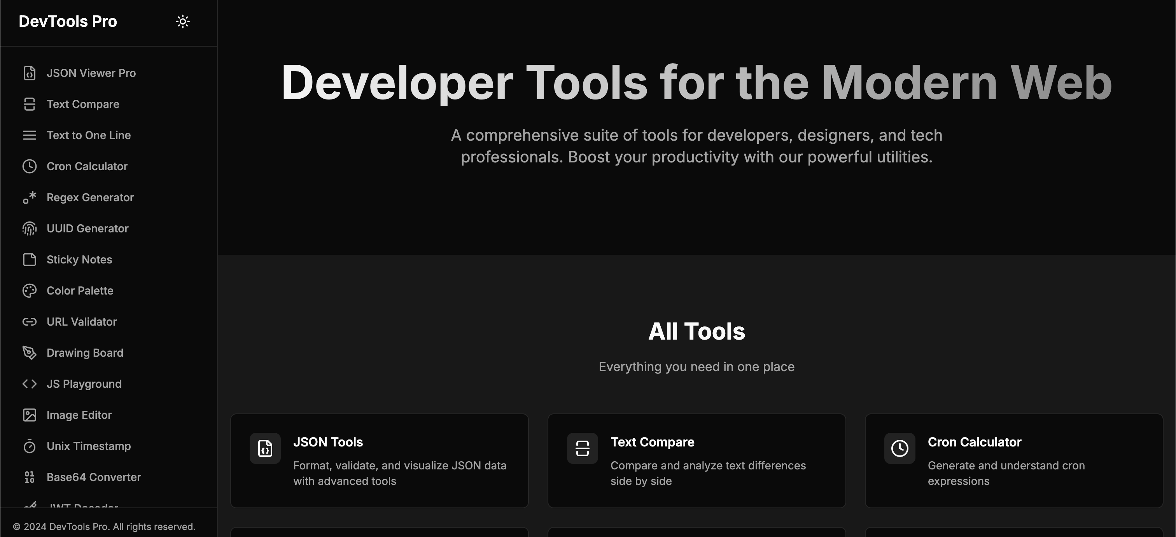The height and width of the screenshot is (537, 1176).
Task: Open the Cron Calculator tool card
Action: tap(1013, 460)
